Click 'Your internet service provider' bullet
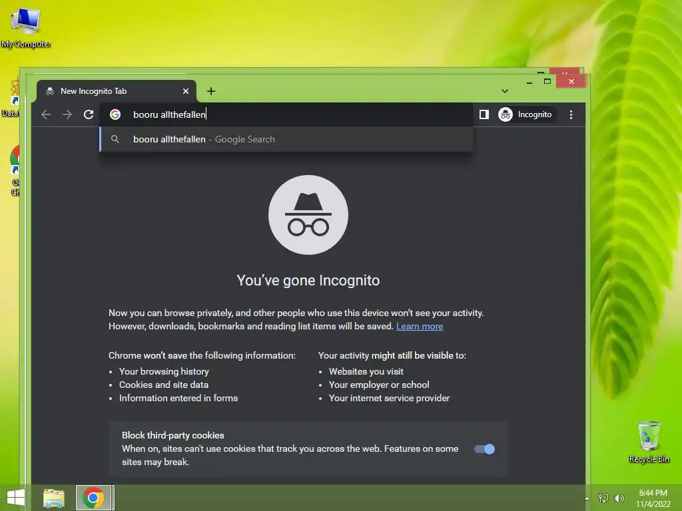This screenshot has width=682, height=511. [x=389, y=398]
